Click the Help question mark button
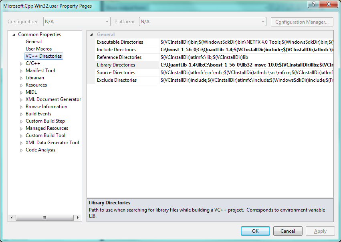The width and height of the screenshot is (341, 242). tap(313, 4)
